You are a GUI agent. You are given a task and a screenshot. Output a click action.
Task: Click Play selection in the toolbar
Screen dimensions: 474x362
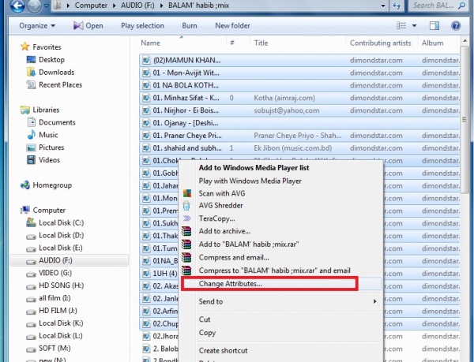pyautogui.click(x=142, y=26)
